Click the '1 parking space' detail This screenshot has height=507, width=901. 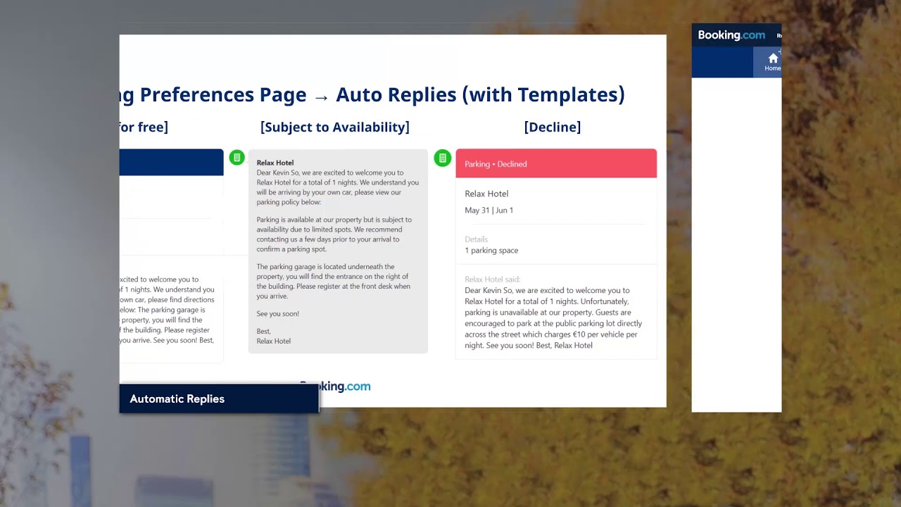(491, 251)
